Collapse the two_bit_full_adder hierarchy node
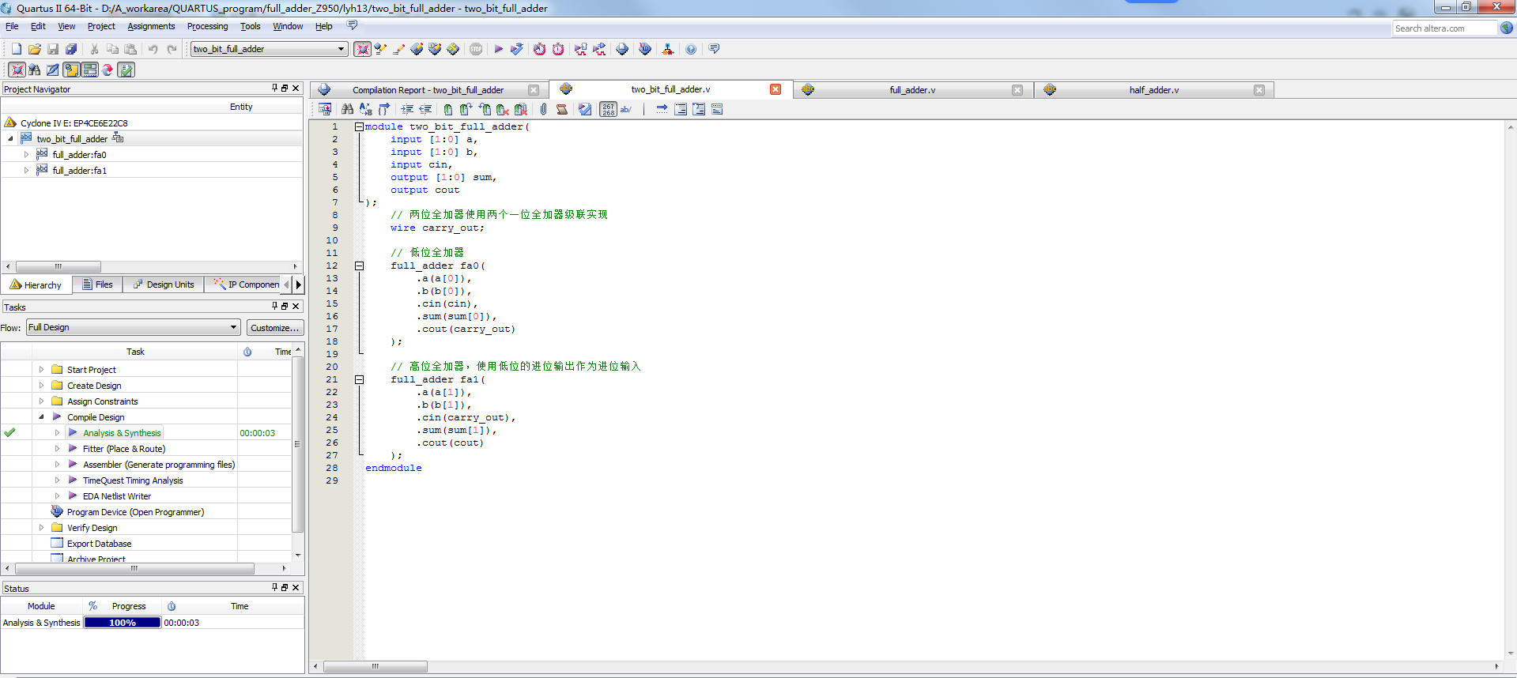This screenshot has height=678, width=1517. tap(11, 139)
